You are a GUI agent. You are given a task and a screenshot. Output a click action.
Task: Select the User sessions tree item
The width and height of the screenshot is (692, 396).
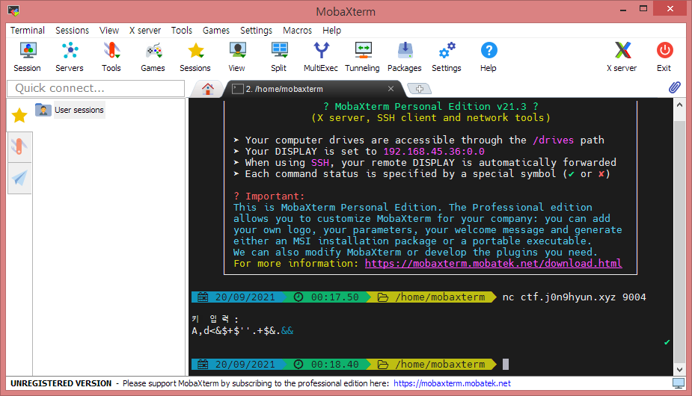pos(79,110)
